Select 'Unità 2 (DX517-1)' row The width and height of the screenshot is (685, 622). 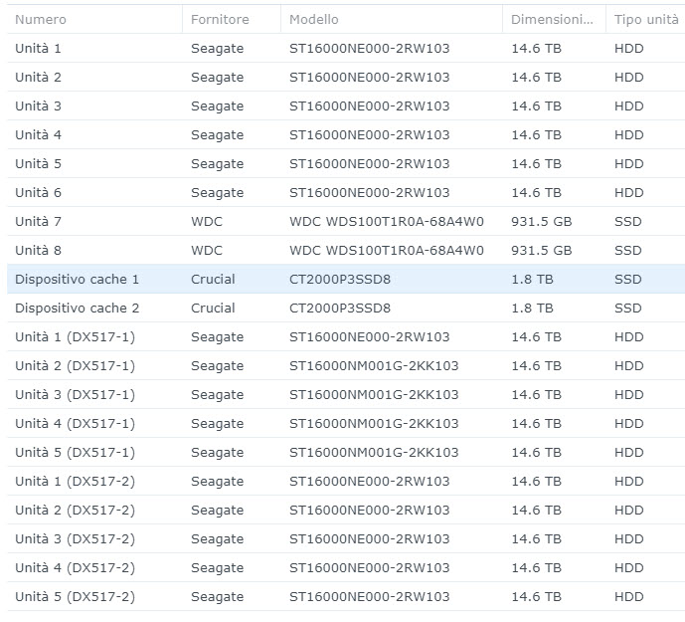pyautogui.click(x=346, y=365)
